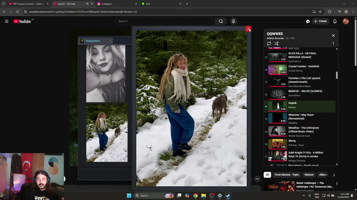Image resolution: width=357 pixels, height=200 pixels.
Task: Switch to the Jacques Loussier YouTube tab
Action: (x=29, y=4)
